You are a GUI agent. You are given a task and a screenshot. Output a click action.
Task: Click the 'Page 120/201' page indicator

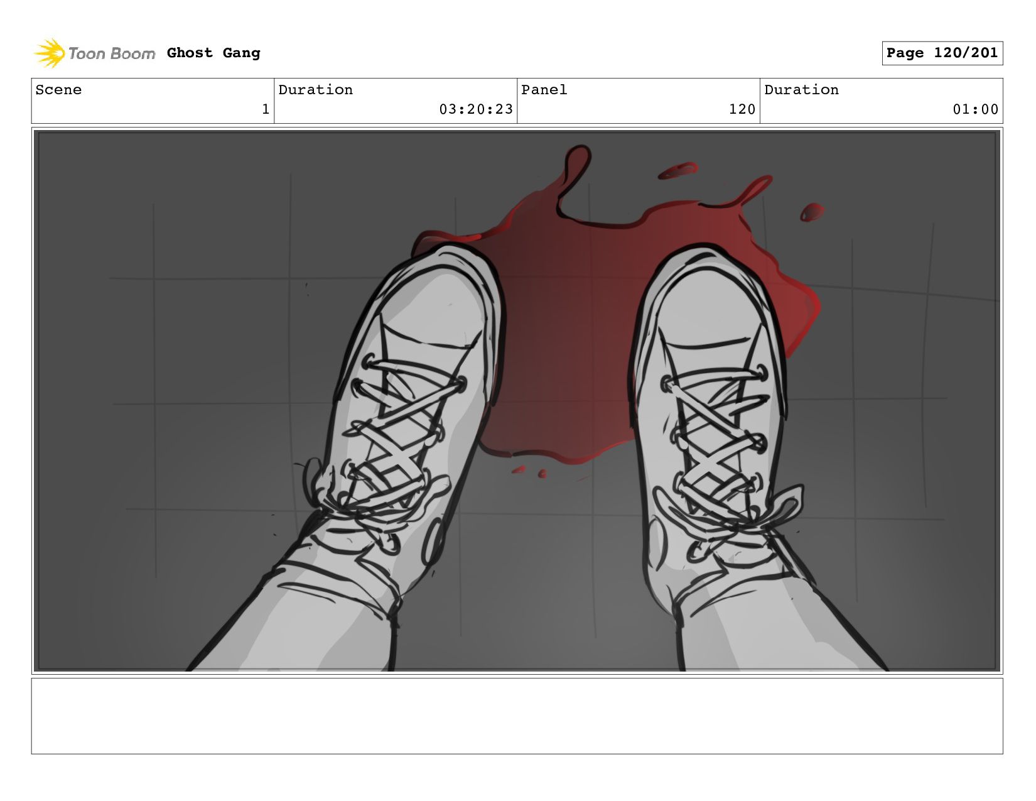click(942, 53)
